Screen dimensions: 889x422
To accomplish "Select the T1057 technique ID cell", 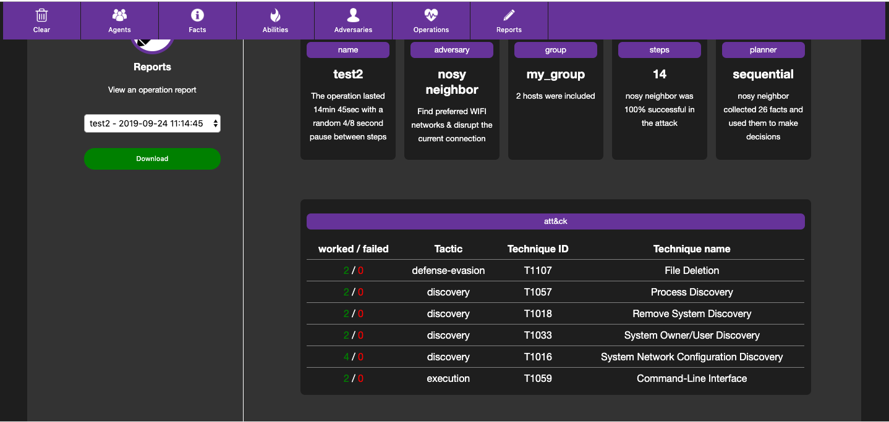I will point(538,292).
